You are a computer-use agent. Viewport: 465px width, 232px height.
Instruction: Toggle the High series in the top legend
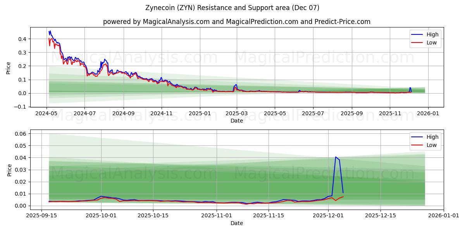coord(431,34)
